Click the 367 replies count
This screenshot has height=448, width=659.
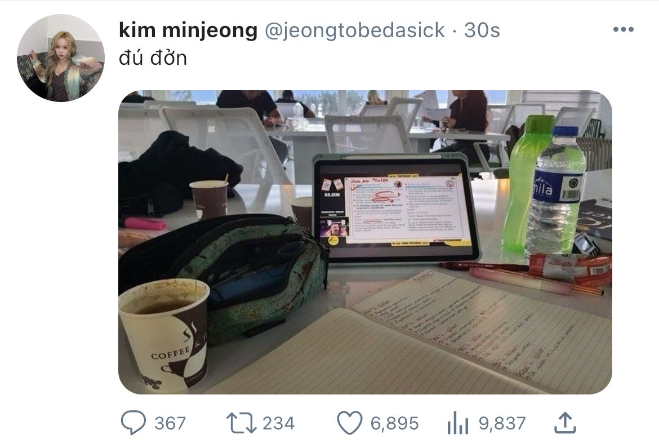(170, 423)
